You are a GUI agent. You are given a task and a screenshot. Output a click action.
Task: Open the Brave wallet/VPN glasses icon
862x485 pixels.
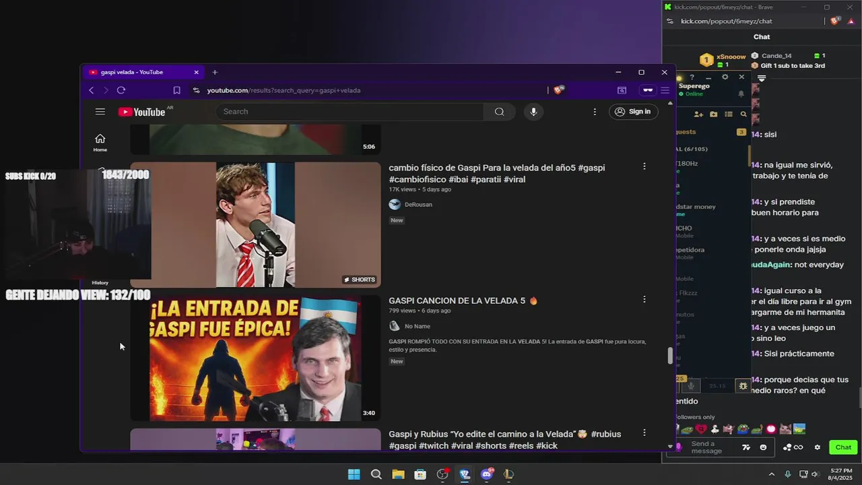[648, 90]
